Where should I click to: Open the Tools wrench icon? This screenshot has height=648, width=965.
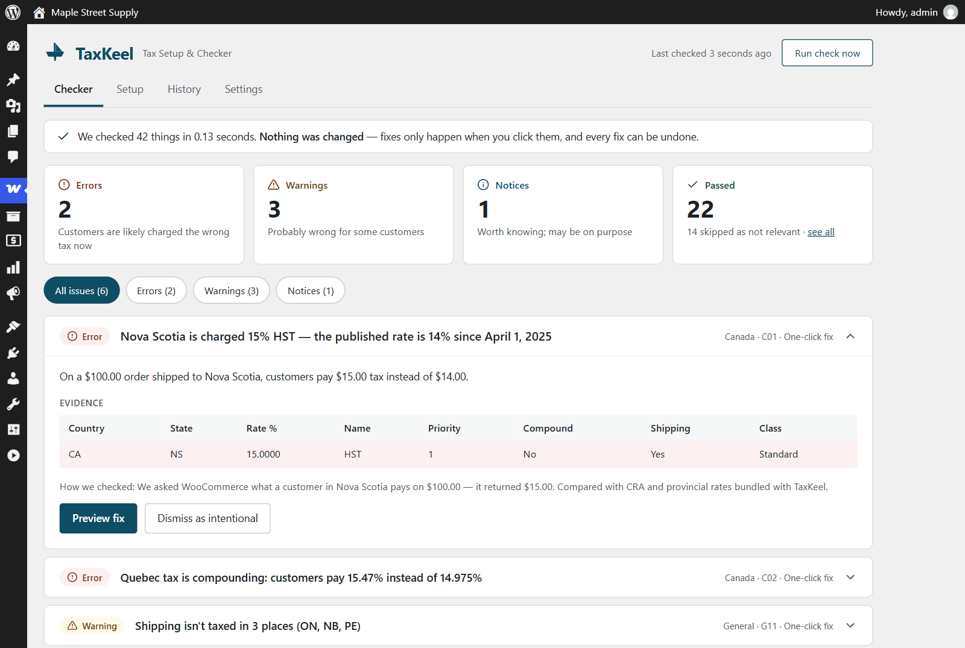point(13,404)
